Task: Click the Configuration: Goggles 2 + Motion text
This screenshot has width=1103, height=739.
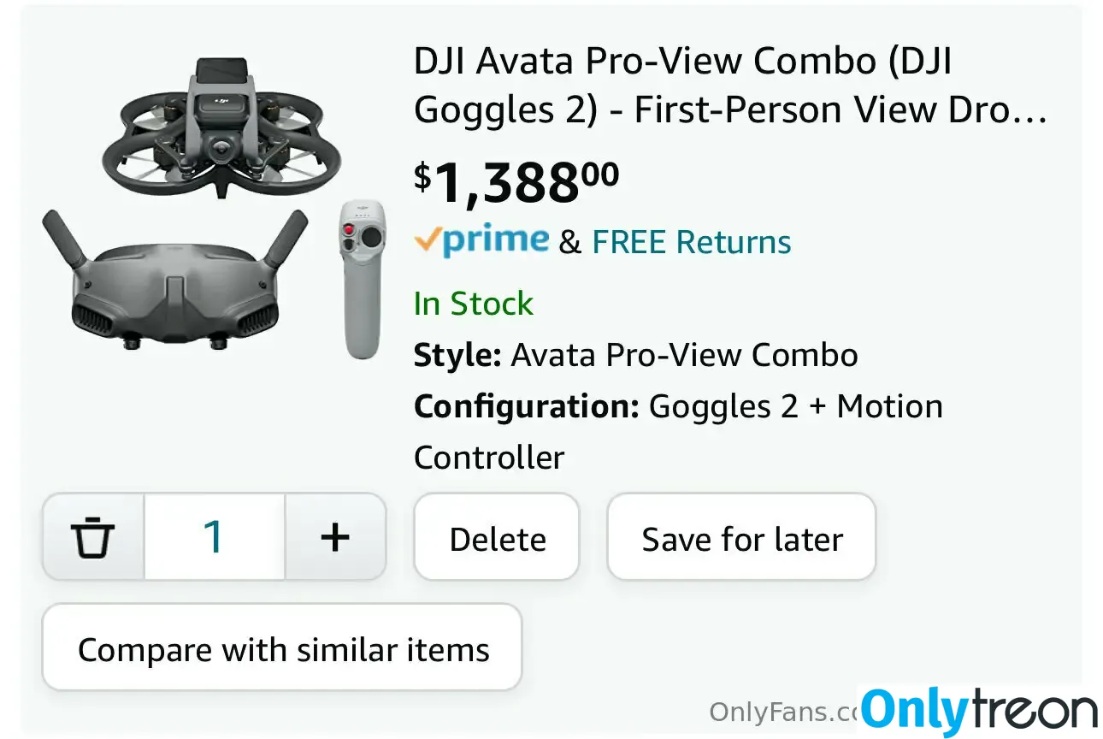Action: pyautogui.click(x=678, y=405)
